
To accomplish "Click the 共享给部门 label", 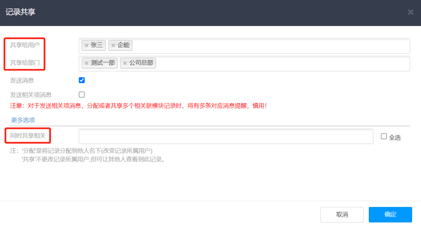I will [25, 63].
